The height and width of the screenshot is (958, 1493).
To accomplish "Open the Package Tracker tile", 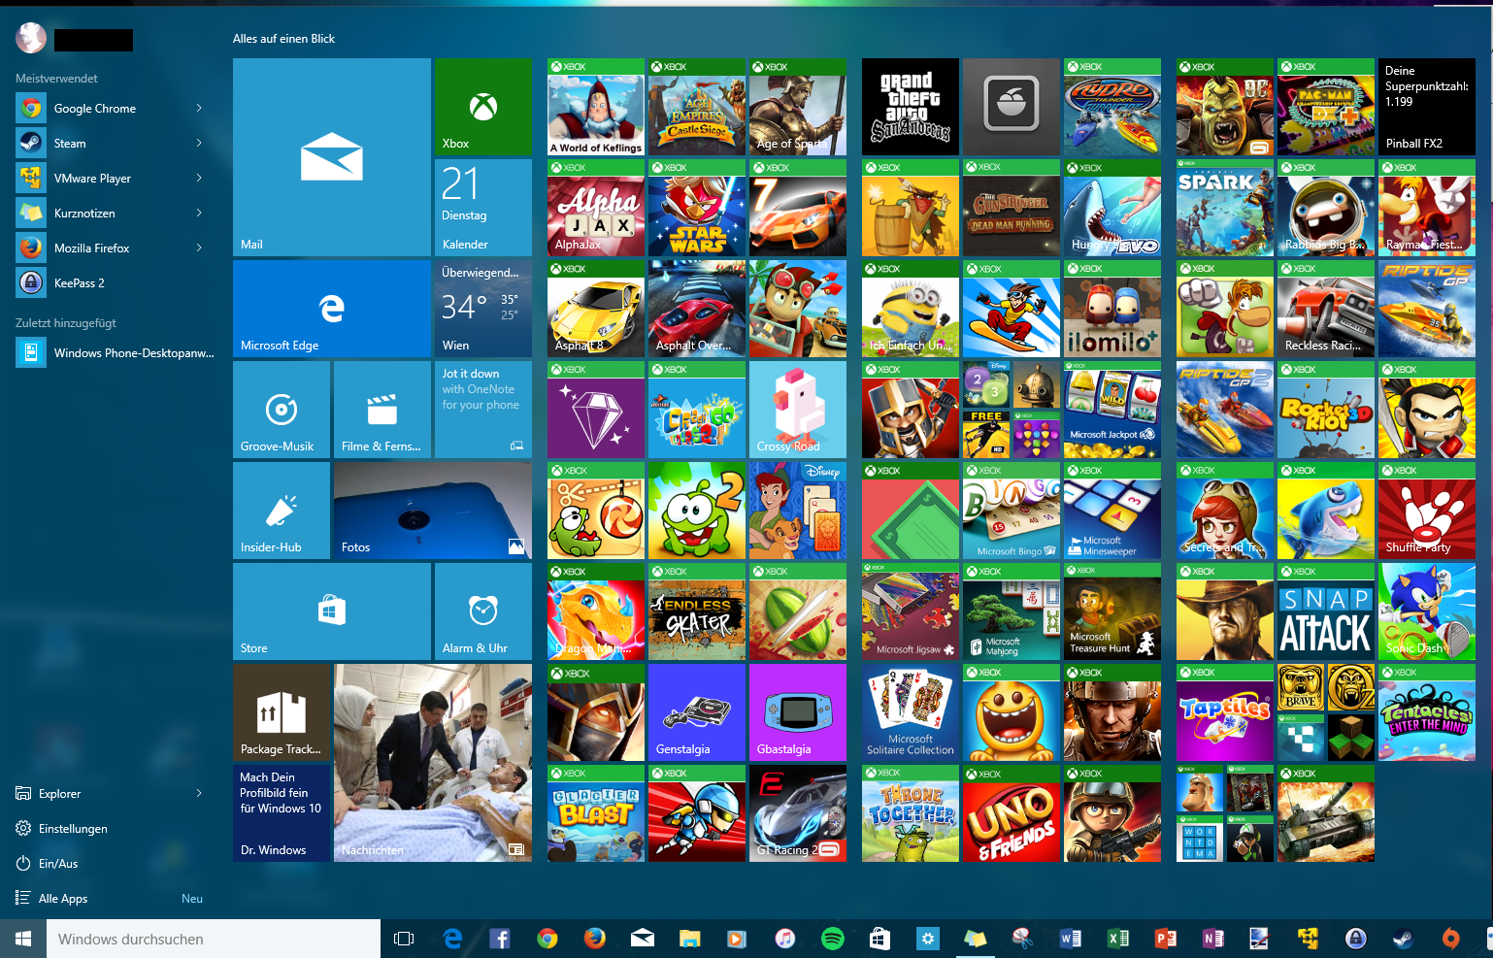I will point(282,712).
